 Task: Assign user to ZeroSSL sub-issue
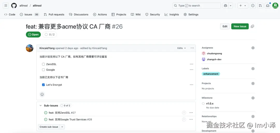pos(184,113)
